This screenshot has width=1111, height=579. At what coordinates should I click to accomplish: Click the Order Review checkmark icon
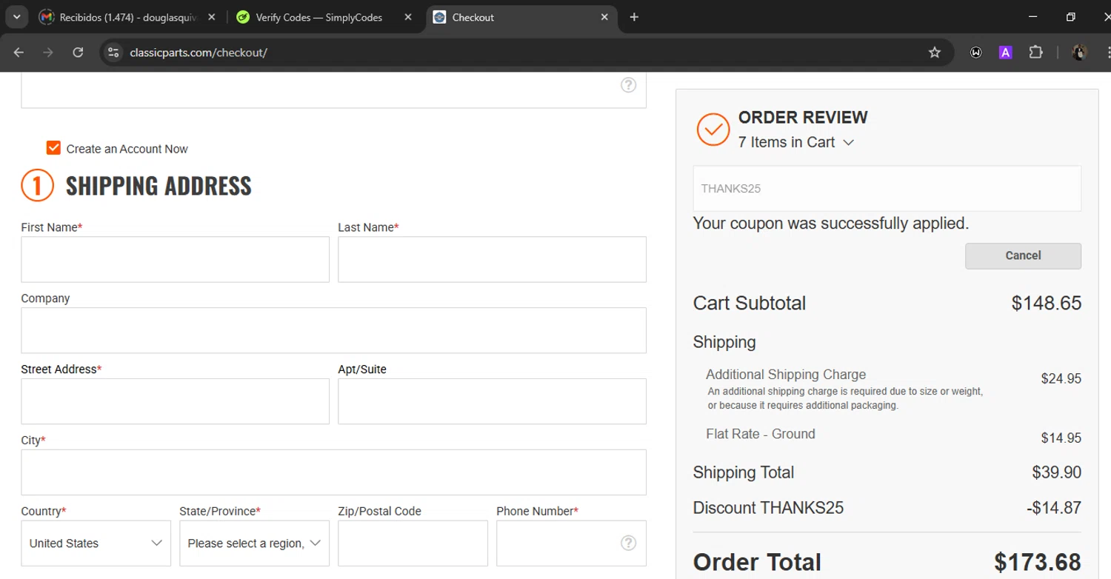(x=713, y=130)
